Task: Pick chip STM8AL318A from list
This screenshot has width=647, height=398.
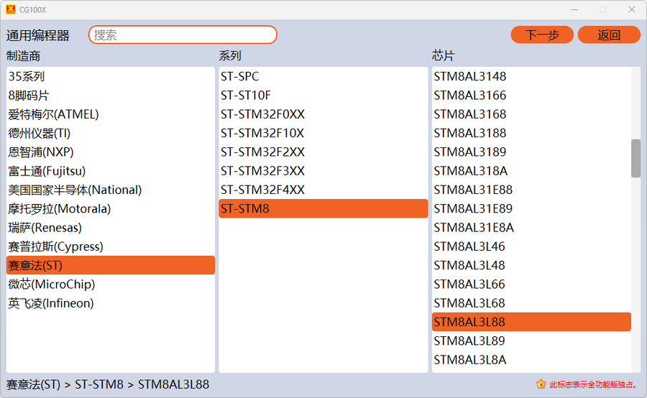Action: coord(471,171)
